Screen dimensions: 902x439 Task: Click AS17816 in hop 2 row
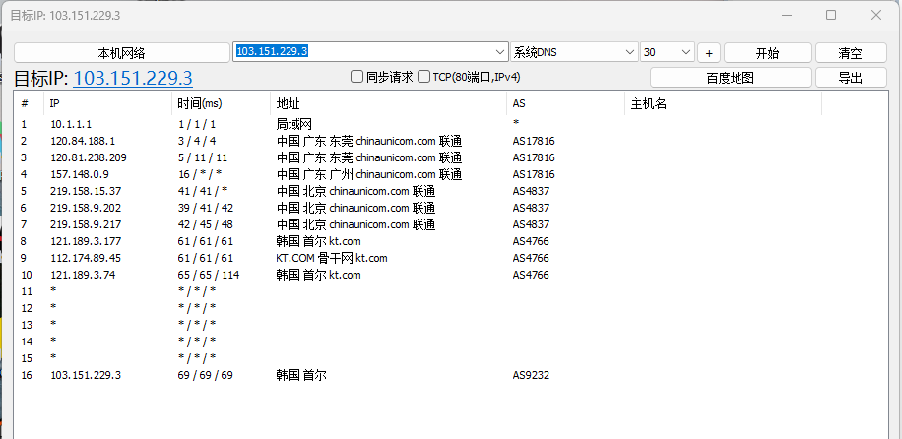(x=534, y=141)
